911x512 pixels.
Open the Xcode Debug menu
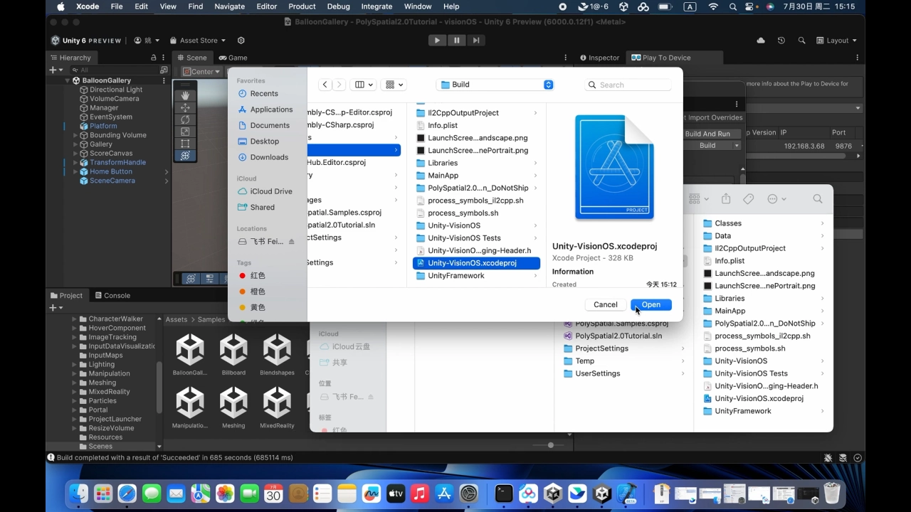[338, 6]
